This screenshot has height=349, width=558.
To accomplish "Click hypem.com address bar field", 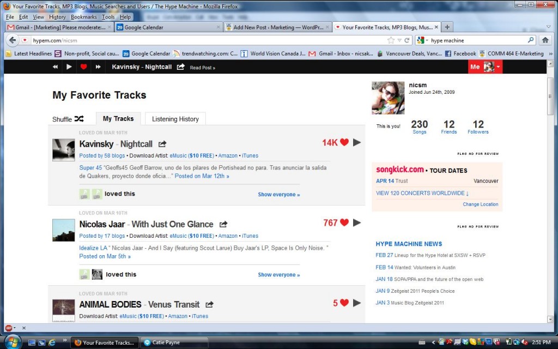I will point(208,40).
